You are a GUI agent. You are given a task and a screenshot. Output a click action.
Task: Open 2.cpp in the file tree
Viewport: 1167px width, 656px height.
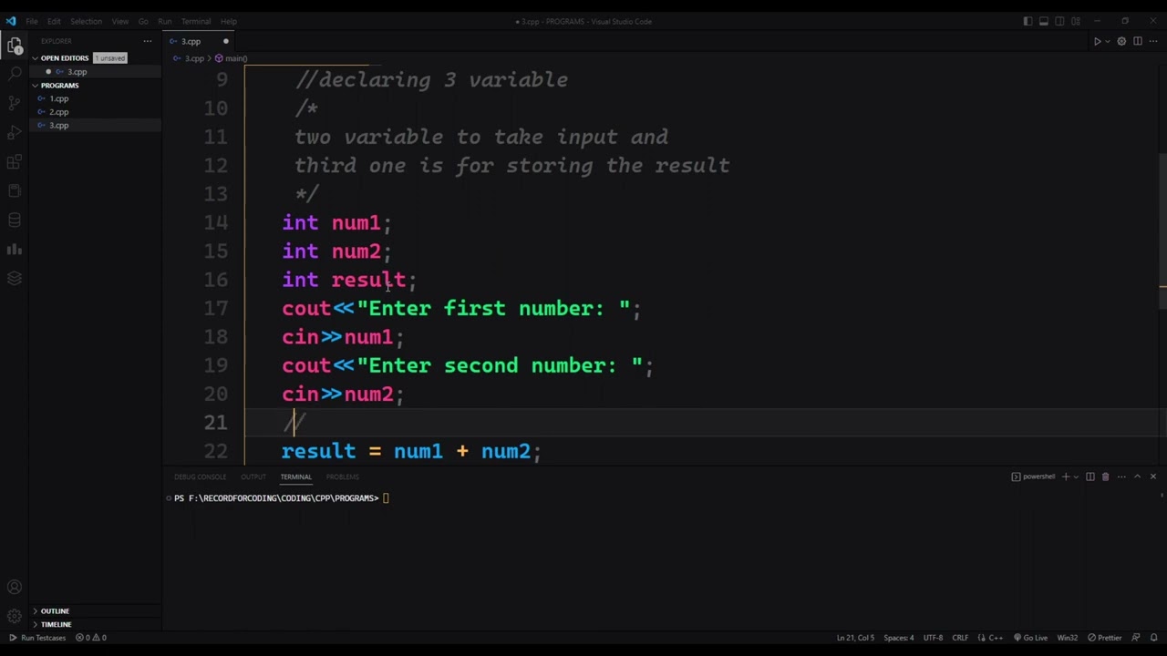point(58,112)
